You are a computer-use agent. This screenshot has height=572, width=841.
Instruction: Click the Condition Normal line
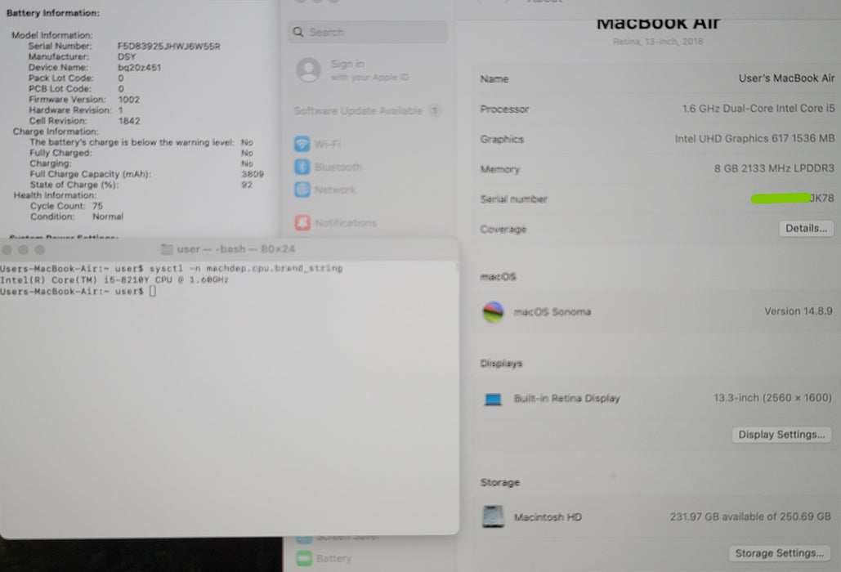click(77, 217)
